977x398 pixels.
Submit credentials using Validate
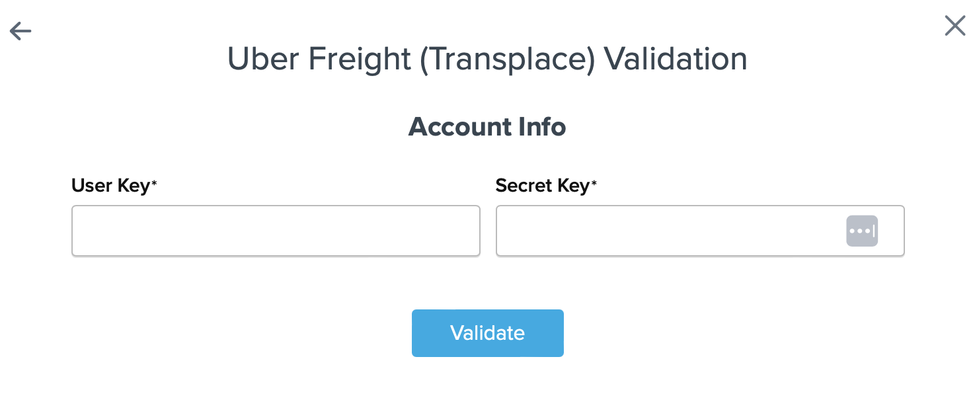487,333
